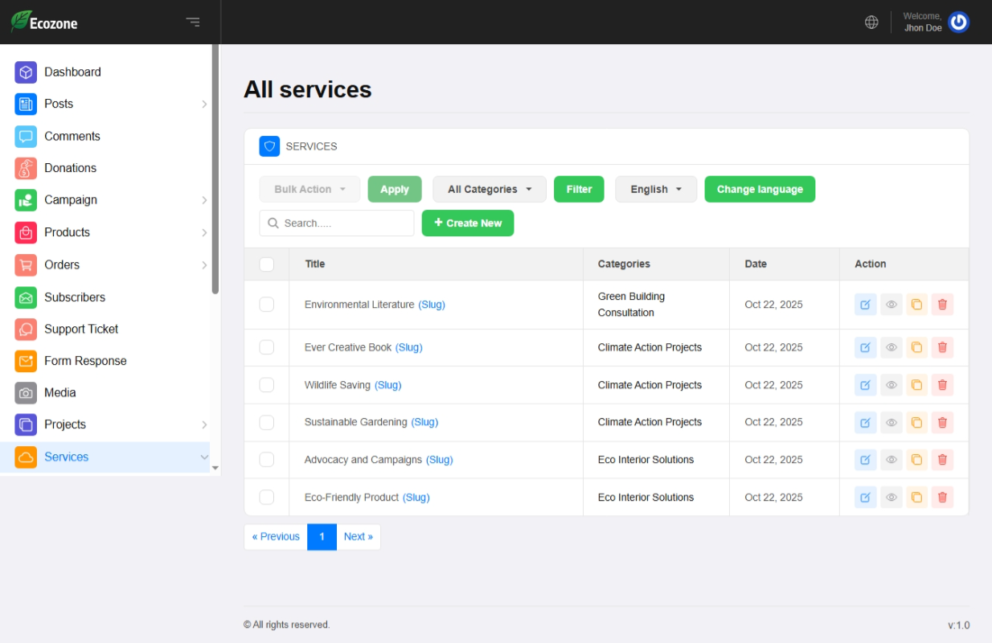
Task: Open the Donations sidebar icon
Action: coord(26,168)
